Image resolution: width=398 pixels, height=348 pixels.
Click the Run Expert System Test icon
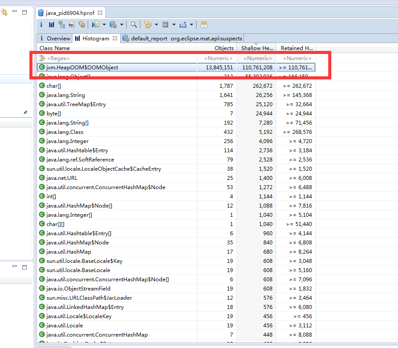(95, 25)
